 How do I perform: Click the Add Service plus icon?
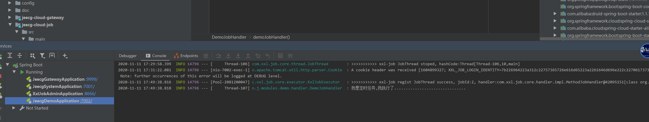tap(65, 56)
